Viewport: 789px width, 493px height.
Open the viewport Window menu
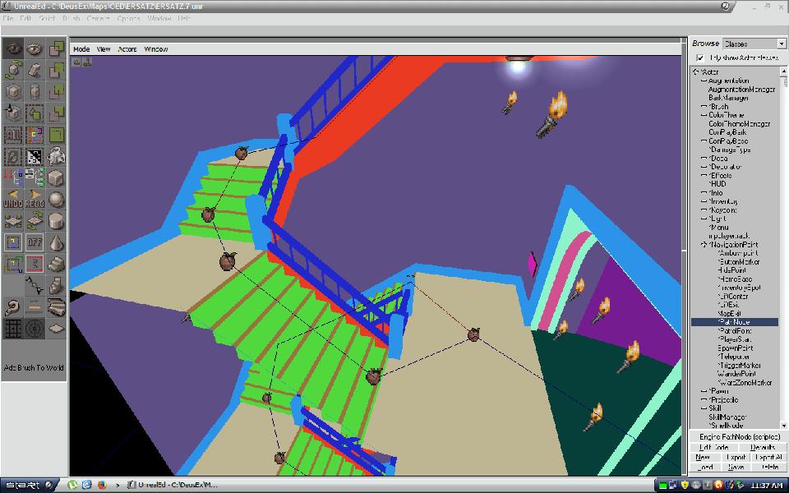(x=156, y=49)
